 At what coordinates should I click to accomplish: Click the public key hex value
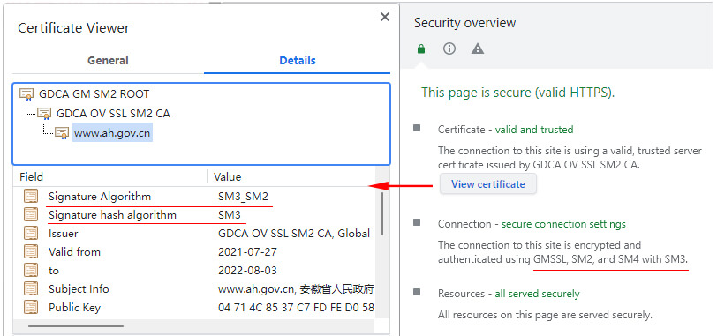(296, 308)
